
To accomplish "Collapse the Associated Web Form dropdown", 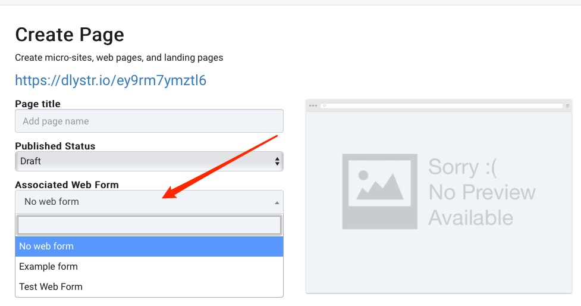I will click(149, 202).
